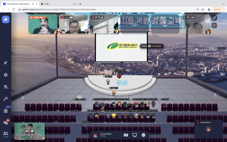Open the chat messages panel
The height and width of the screenshot is (142, 227).
[x=6, y=123]
